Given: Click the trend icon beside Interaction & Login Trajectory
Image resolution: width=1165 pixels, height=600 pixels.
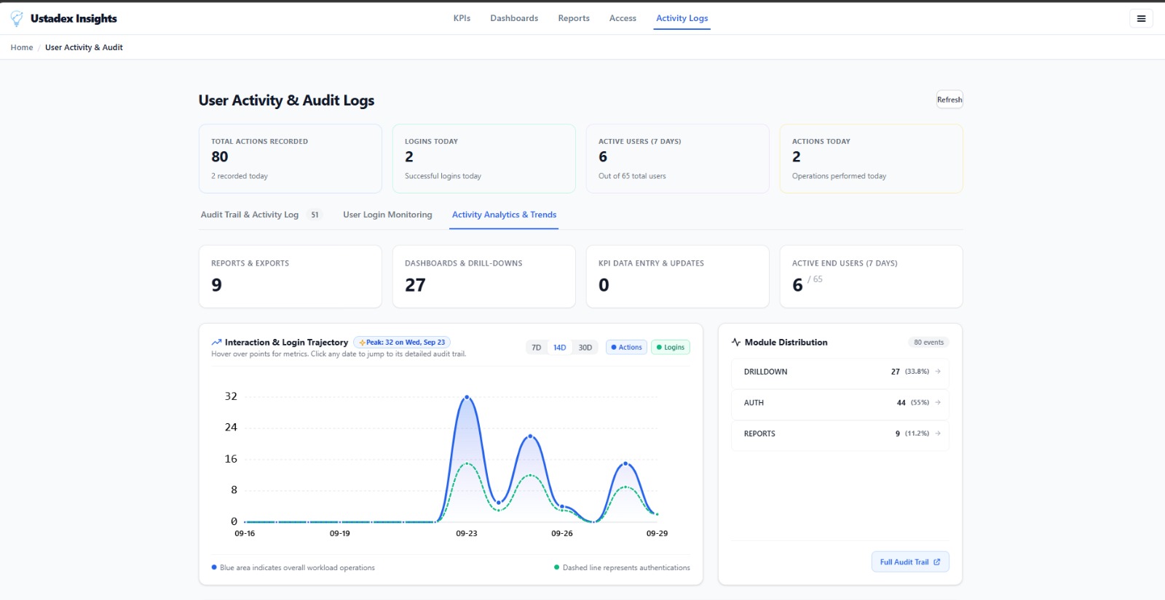Looking at the screenshot, I should [216, 343].
